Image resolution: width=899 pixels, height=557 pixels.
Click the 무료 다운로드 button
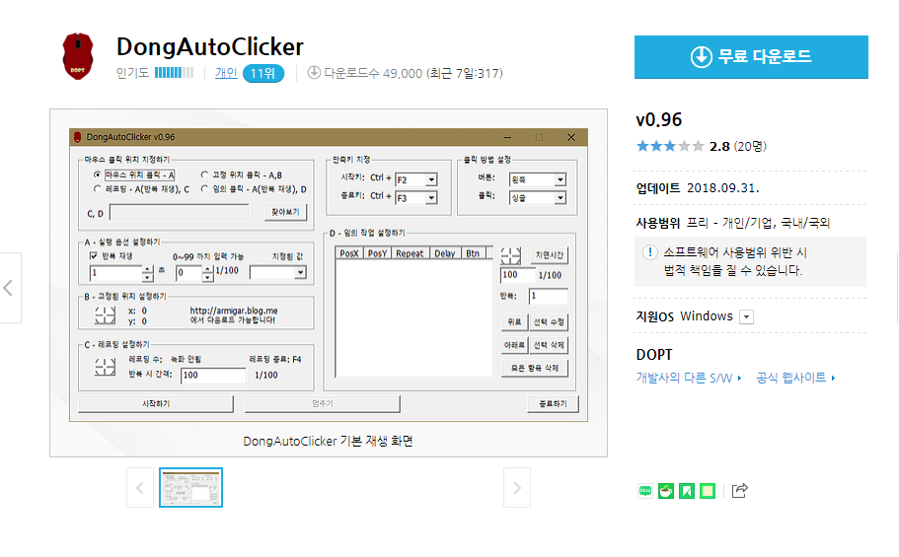pyautogui.click(x=751, y=57)
